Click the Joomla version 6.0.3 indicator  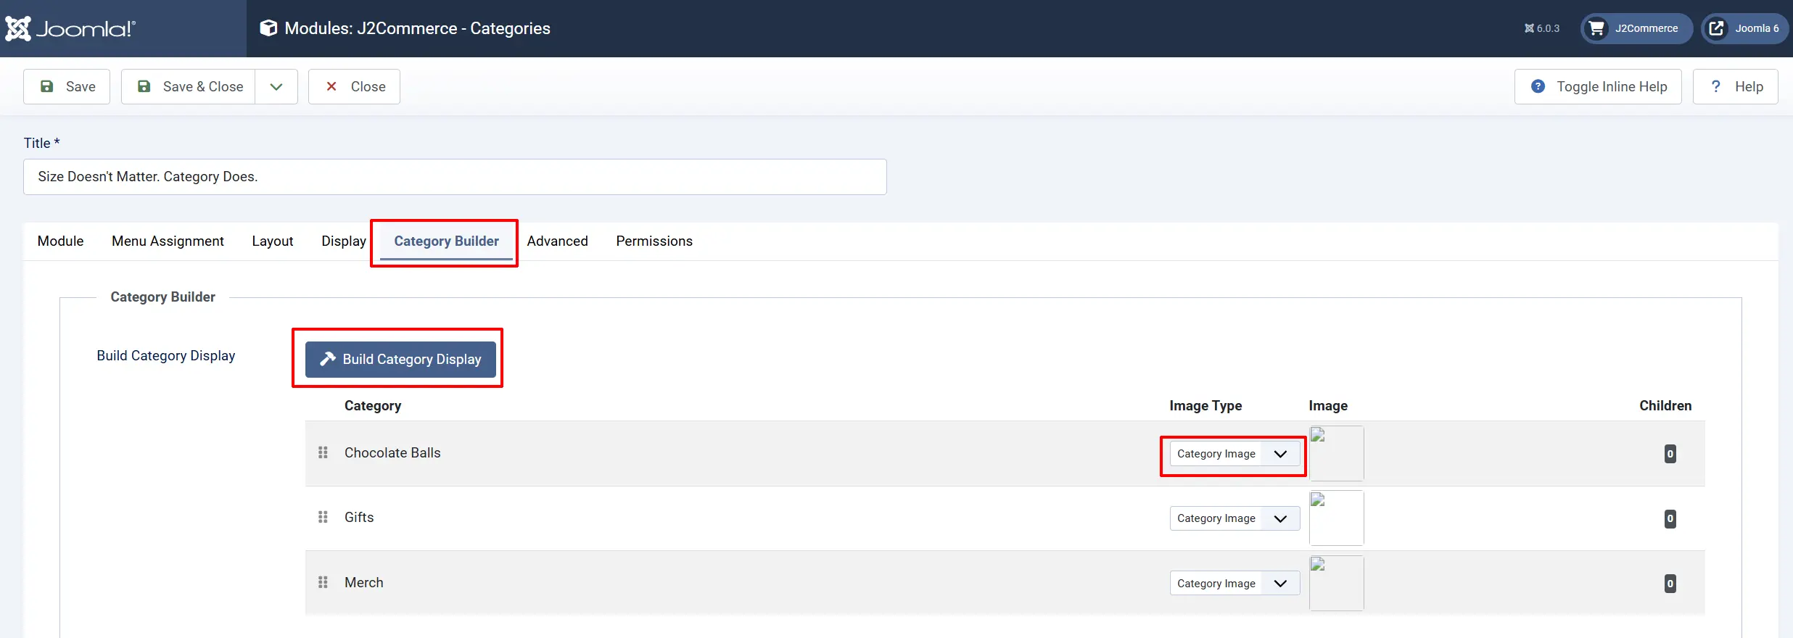[x=1542, y=28]
